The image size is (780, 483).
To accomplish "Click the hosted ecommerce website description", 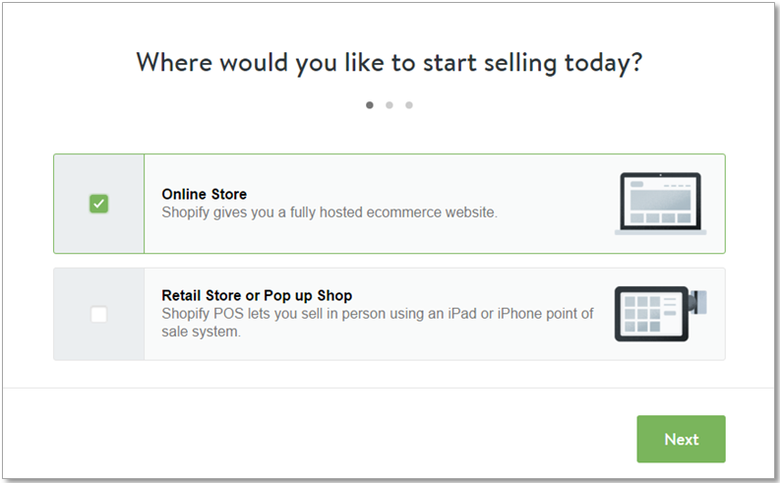I will (x=330, y=212).
